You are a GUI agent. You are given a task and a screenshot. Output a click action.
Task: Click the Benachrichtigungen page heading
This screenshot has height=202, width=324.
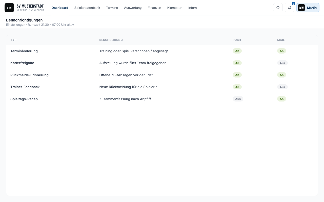[24, 20]
